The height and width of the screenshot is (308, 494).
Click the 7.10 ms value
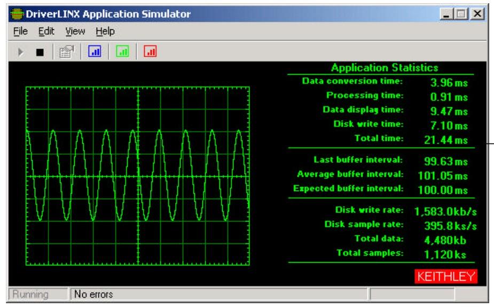(x=449, y=125)
